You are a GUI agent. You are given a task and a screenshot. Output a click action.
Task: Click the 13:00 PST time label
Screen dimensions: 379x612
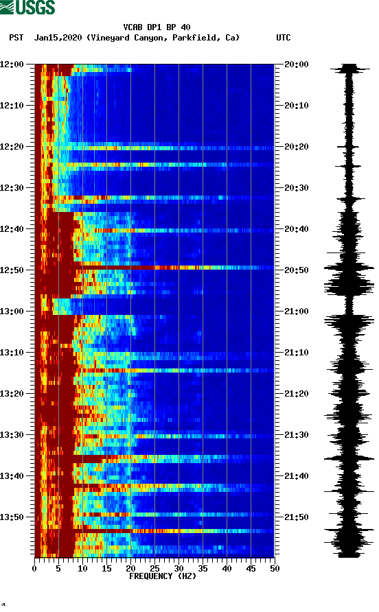(x=12, y=311)
